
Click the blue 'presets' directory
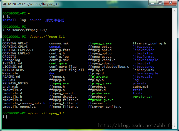click(x=140, y=83)
